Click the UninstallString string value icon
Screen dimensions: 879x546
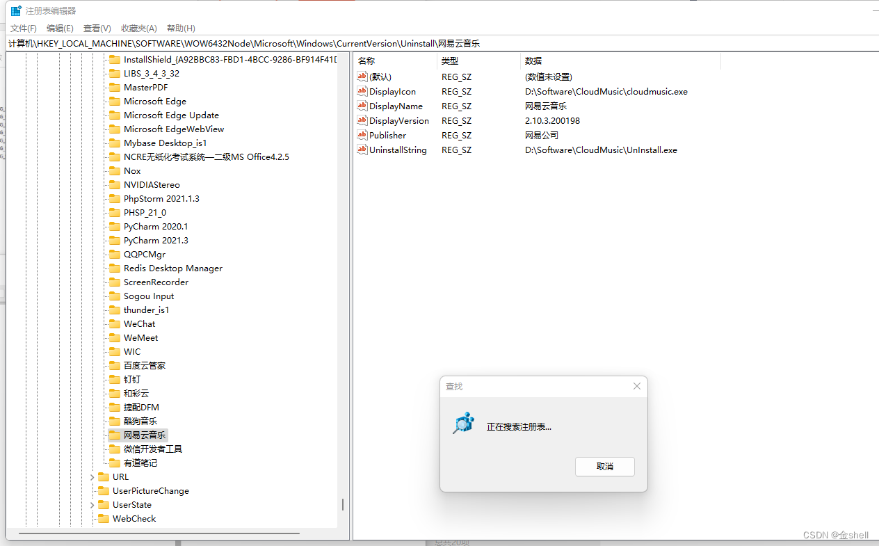click(362, 150)
